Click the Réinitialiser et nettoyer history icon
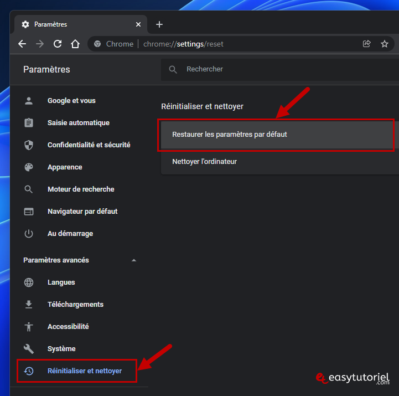 [29, 371]
